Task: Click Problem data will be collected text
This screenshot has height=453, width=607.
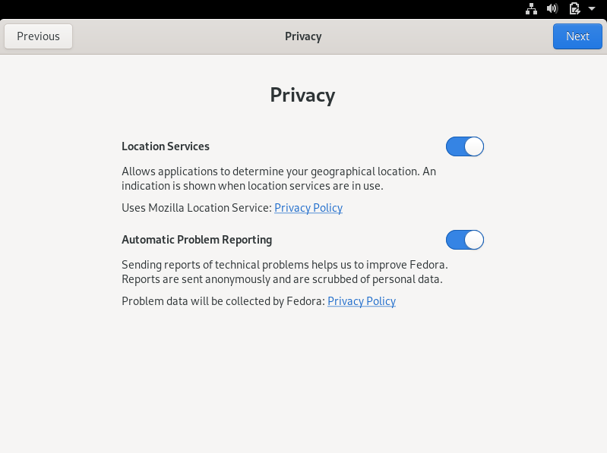Action: point(223,301)
